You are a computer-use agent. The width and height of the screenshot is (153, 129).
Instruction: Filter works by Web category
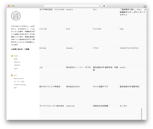point(15,88)
